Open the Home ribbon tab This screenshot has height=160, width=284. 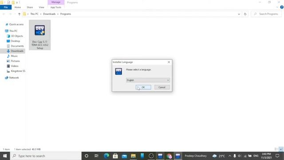(18, 7)
